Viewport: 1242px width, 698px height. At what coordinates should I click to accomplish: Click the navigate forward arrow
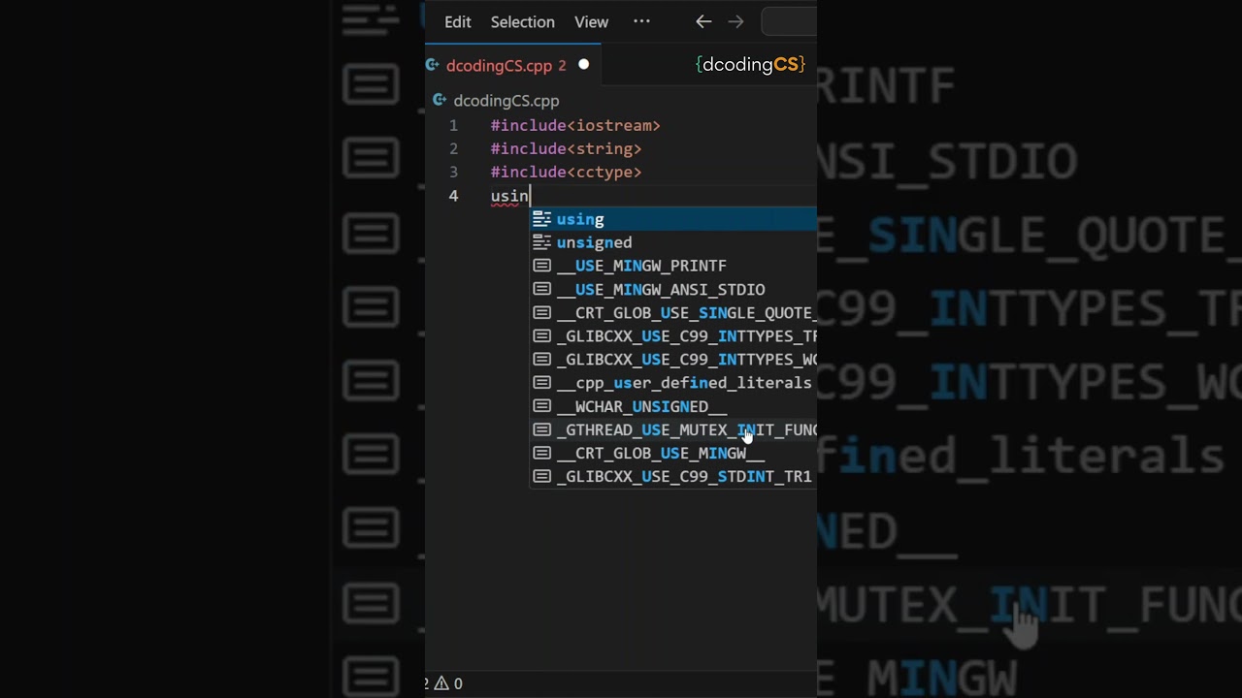[736, 21]
